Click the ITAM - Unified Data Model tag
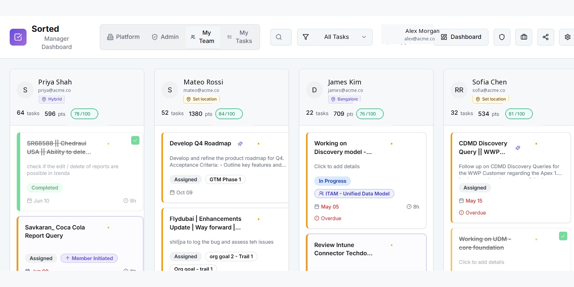The width and height of the screenshot is (574, 287). (x=354, y=194)
